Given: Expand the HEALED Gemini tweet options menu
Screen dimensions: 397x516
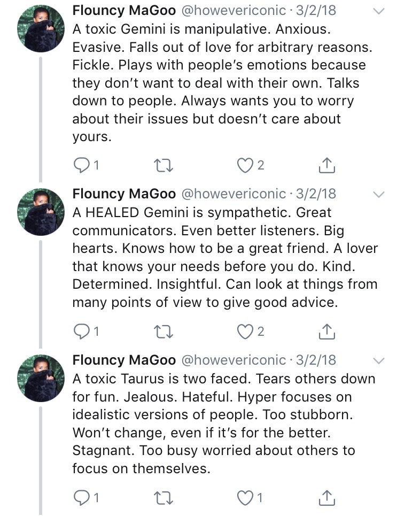Looking at the screenshot, I should (x=378, y=194).
